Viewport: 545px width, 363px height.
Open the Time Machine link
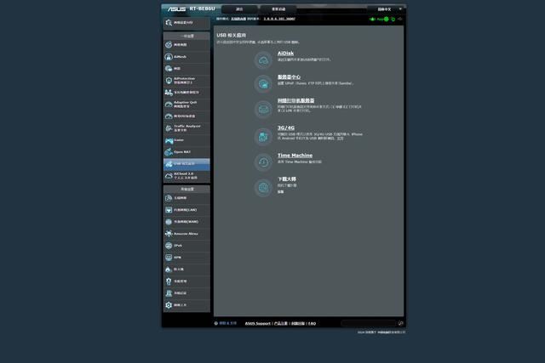tap(295, 156)
